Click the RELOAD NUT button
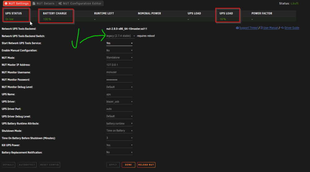The image size is (310, 172). 146,165
